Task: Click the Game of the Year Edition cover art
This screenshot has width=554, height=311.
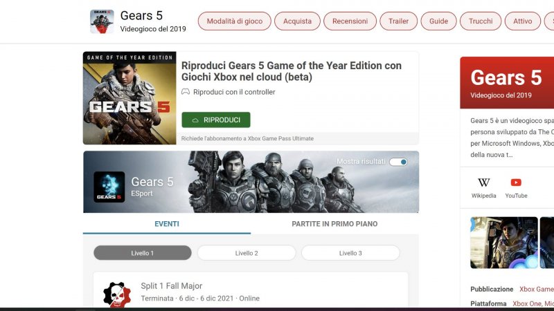Action: 129,98
